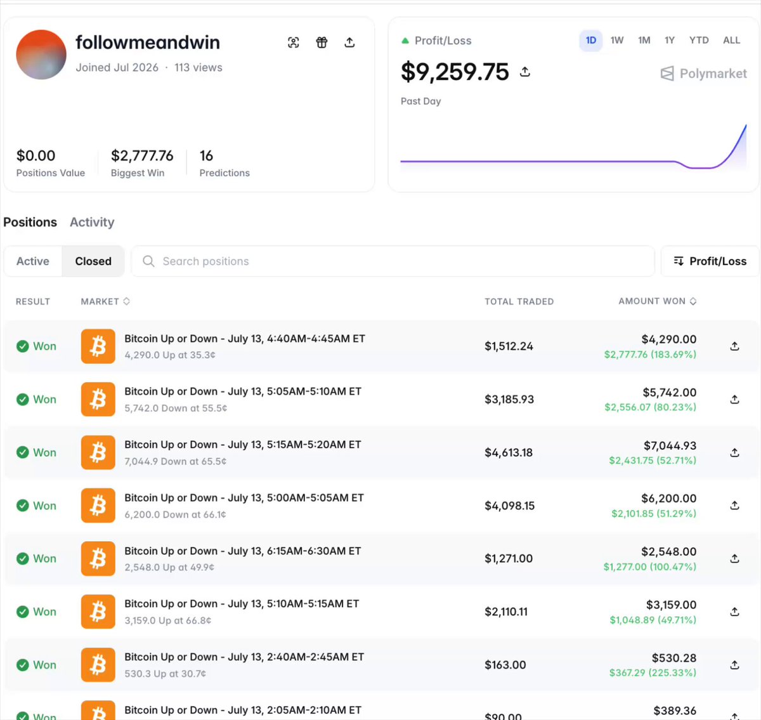Screen dimensions: 761x720
Task: Open the gift icon next to the username
Action: click(x=322, y=43)
